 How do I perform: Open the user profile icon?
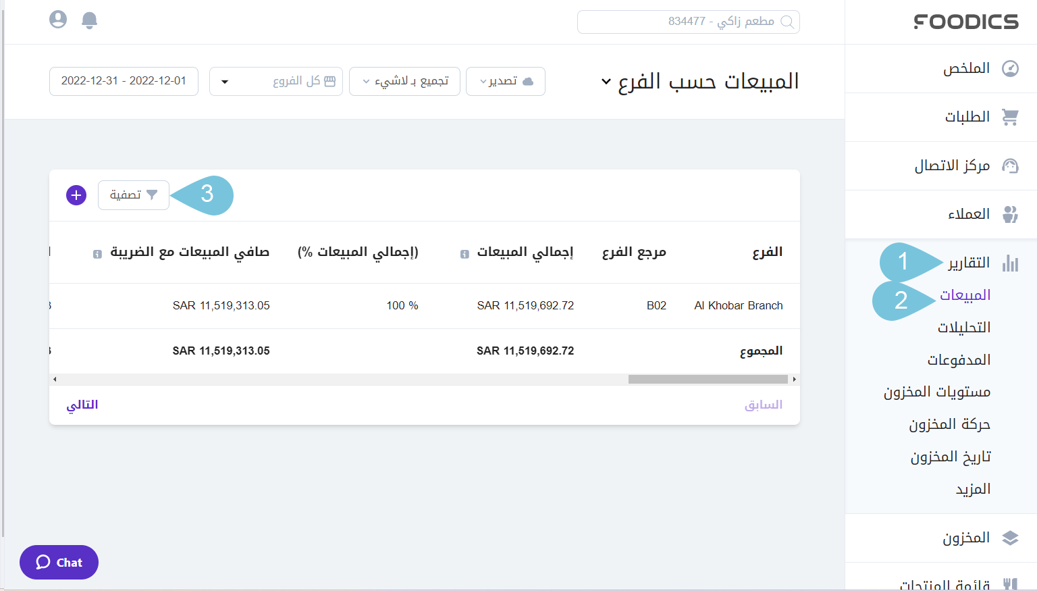tap(58, 20)
